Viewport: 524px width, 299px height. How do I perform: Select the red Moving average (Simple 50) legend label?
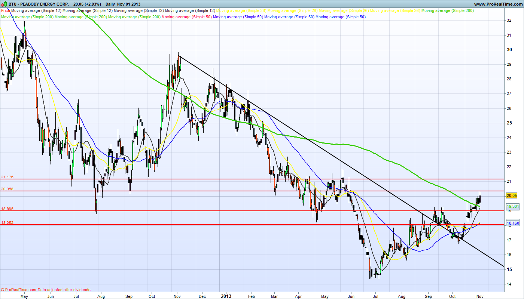pyautogui.click(x=187, y=17)
